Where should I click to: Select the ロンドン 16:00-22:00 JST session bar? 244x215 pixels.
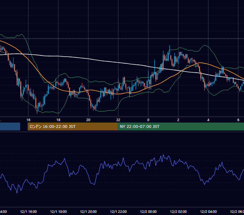72,126
